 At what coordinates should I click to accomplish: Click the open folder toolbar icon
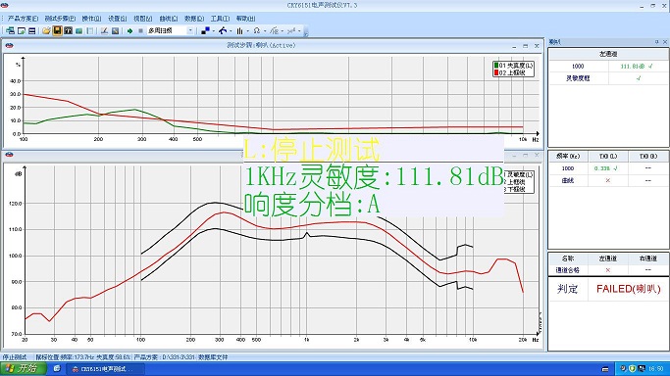(46, 30)
